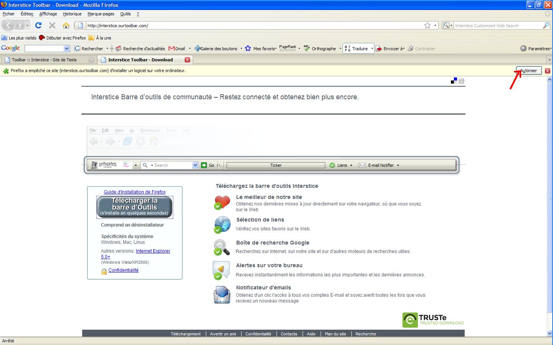
Task: Close the yellow notification bar
Action: (x=548, y=71)
